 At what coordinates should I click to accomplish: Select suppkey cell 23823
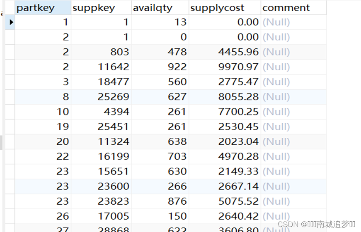(101, 201)
